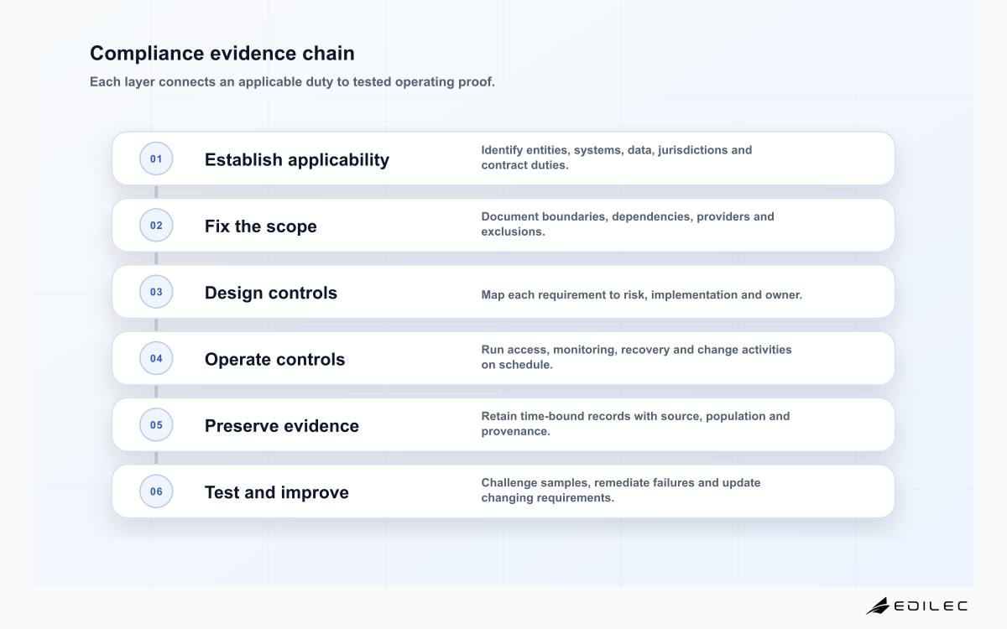Select the Operate controls heading

pos(274,359)
